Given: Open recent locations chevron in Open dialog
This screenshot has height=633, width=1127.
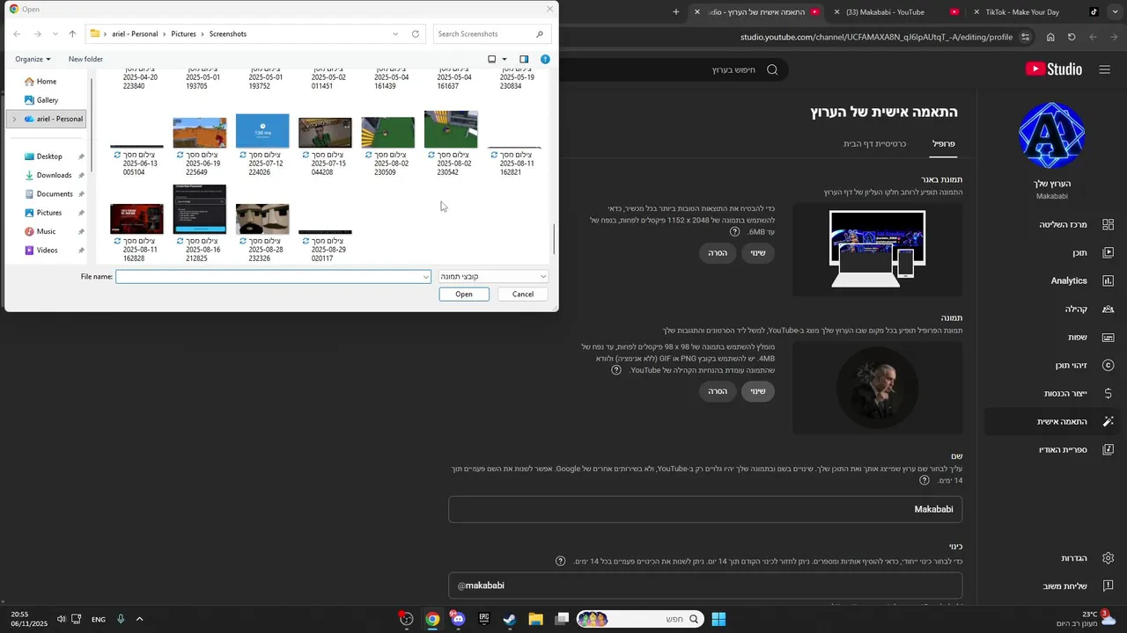Looking at the screenshot, I should (x=55, y=34).
